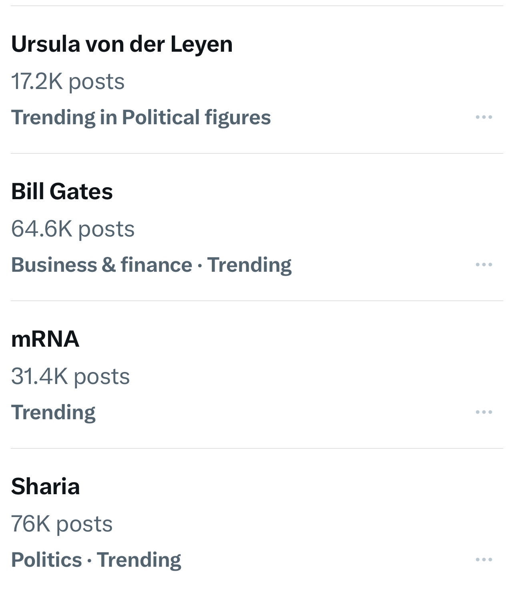
Task: Click the Business & finance category label
Action: click(x=102, y=265)
